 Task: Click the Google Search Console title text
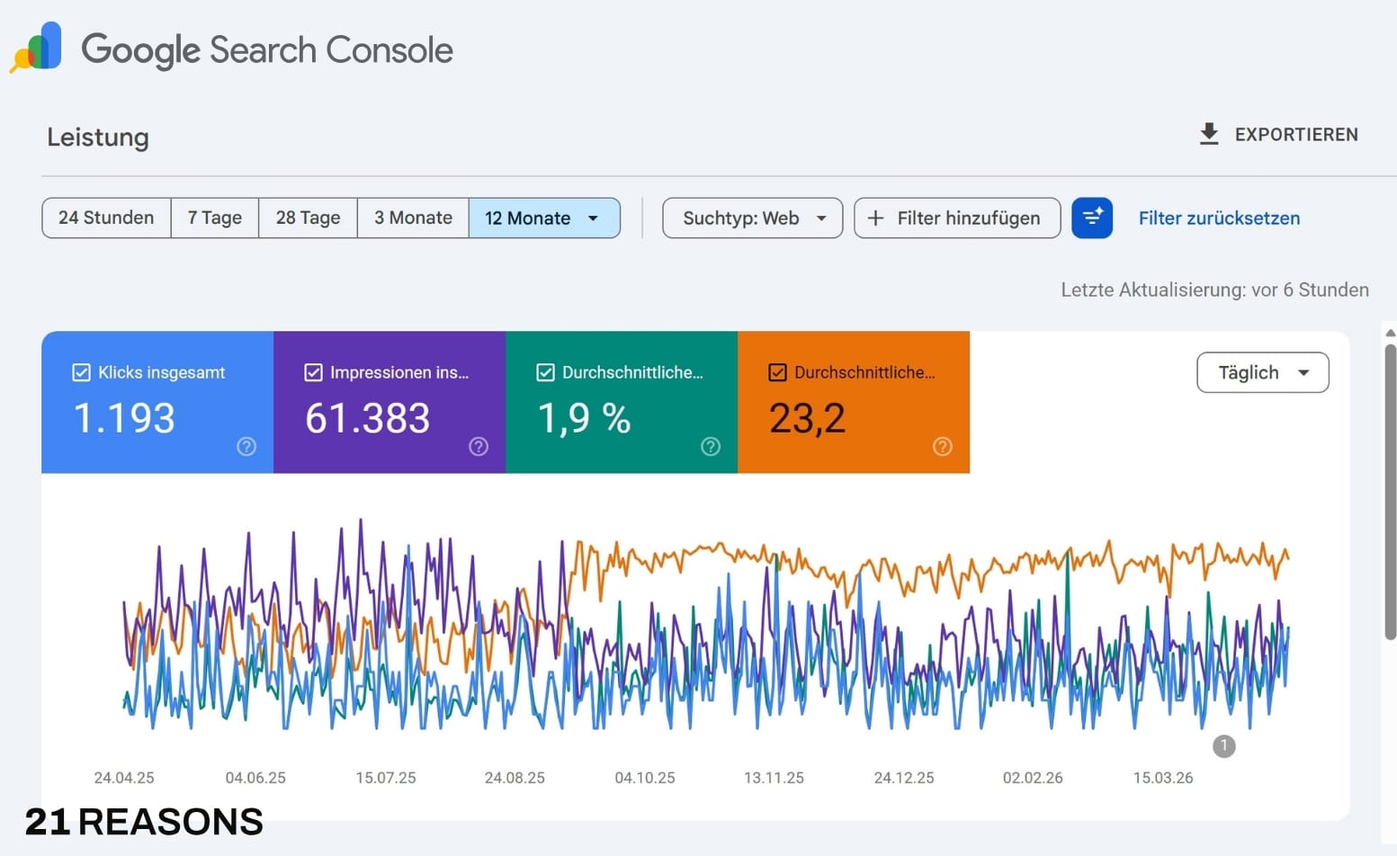(267, 49)
